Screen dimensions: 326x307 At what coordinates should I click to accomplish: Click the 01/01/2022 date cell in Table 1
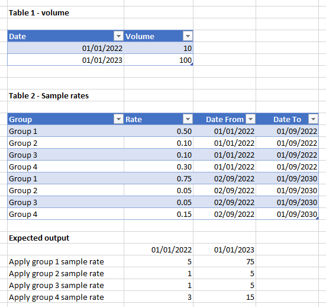click(66, 48)
